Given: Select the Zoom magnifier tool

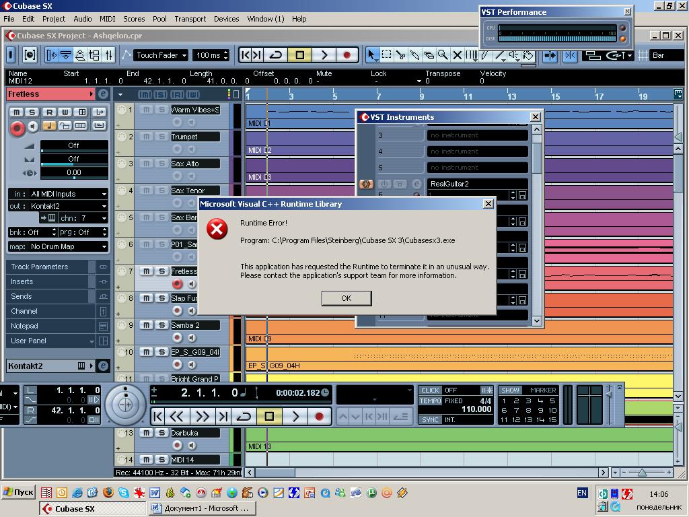Looking at the screenshot, I should [x=443, y=55].
